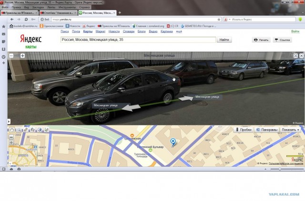Focus the address search field with Мясницкая улица
This screenshot has width=305, height=201.
tap(138, 40)
